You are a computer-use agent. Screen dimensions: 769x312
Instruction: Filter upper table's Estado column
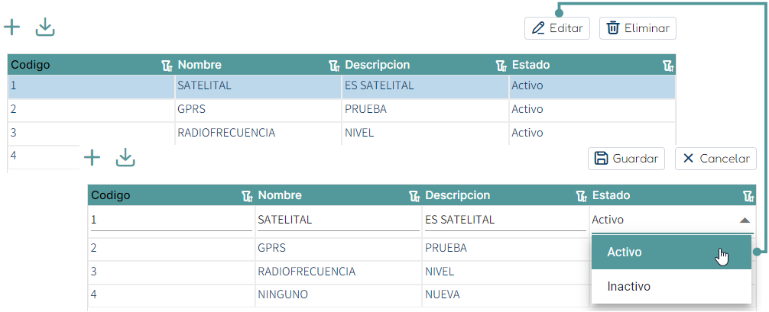click(668, 66)
